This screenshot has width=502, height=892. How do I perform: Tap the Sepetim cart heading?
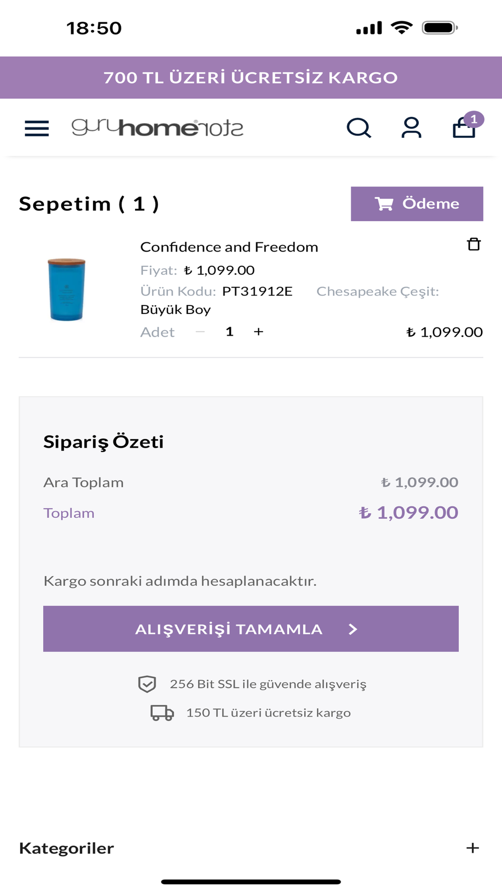[x=89, y=204]
